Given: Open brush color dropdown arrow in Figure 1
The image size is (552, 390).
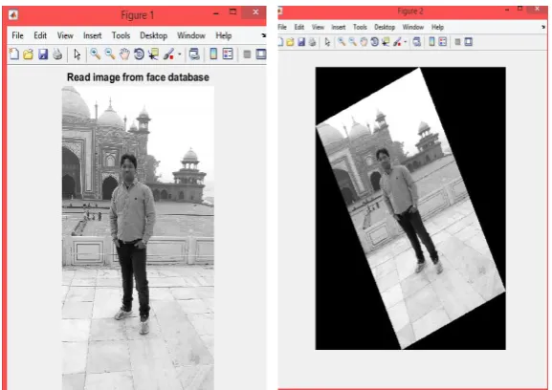Looking at the screenshot, I should pyautogui.click(x=180, y=54).
